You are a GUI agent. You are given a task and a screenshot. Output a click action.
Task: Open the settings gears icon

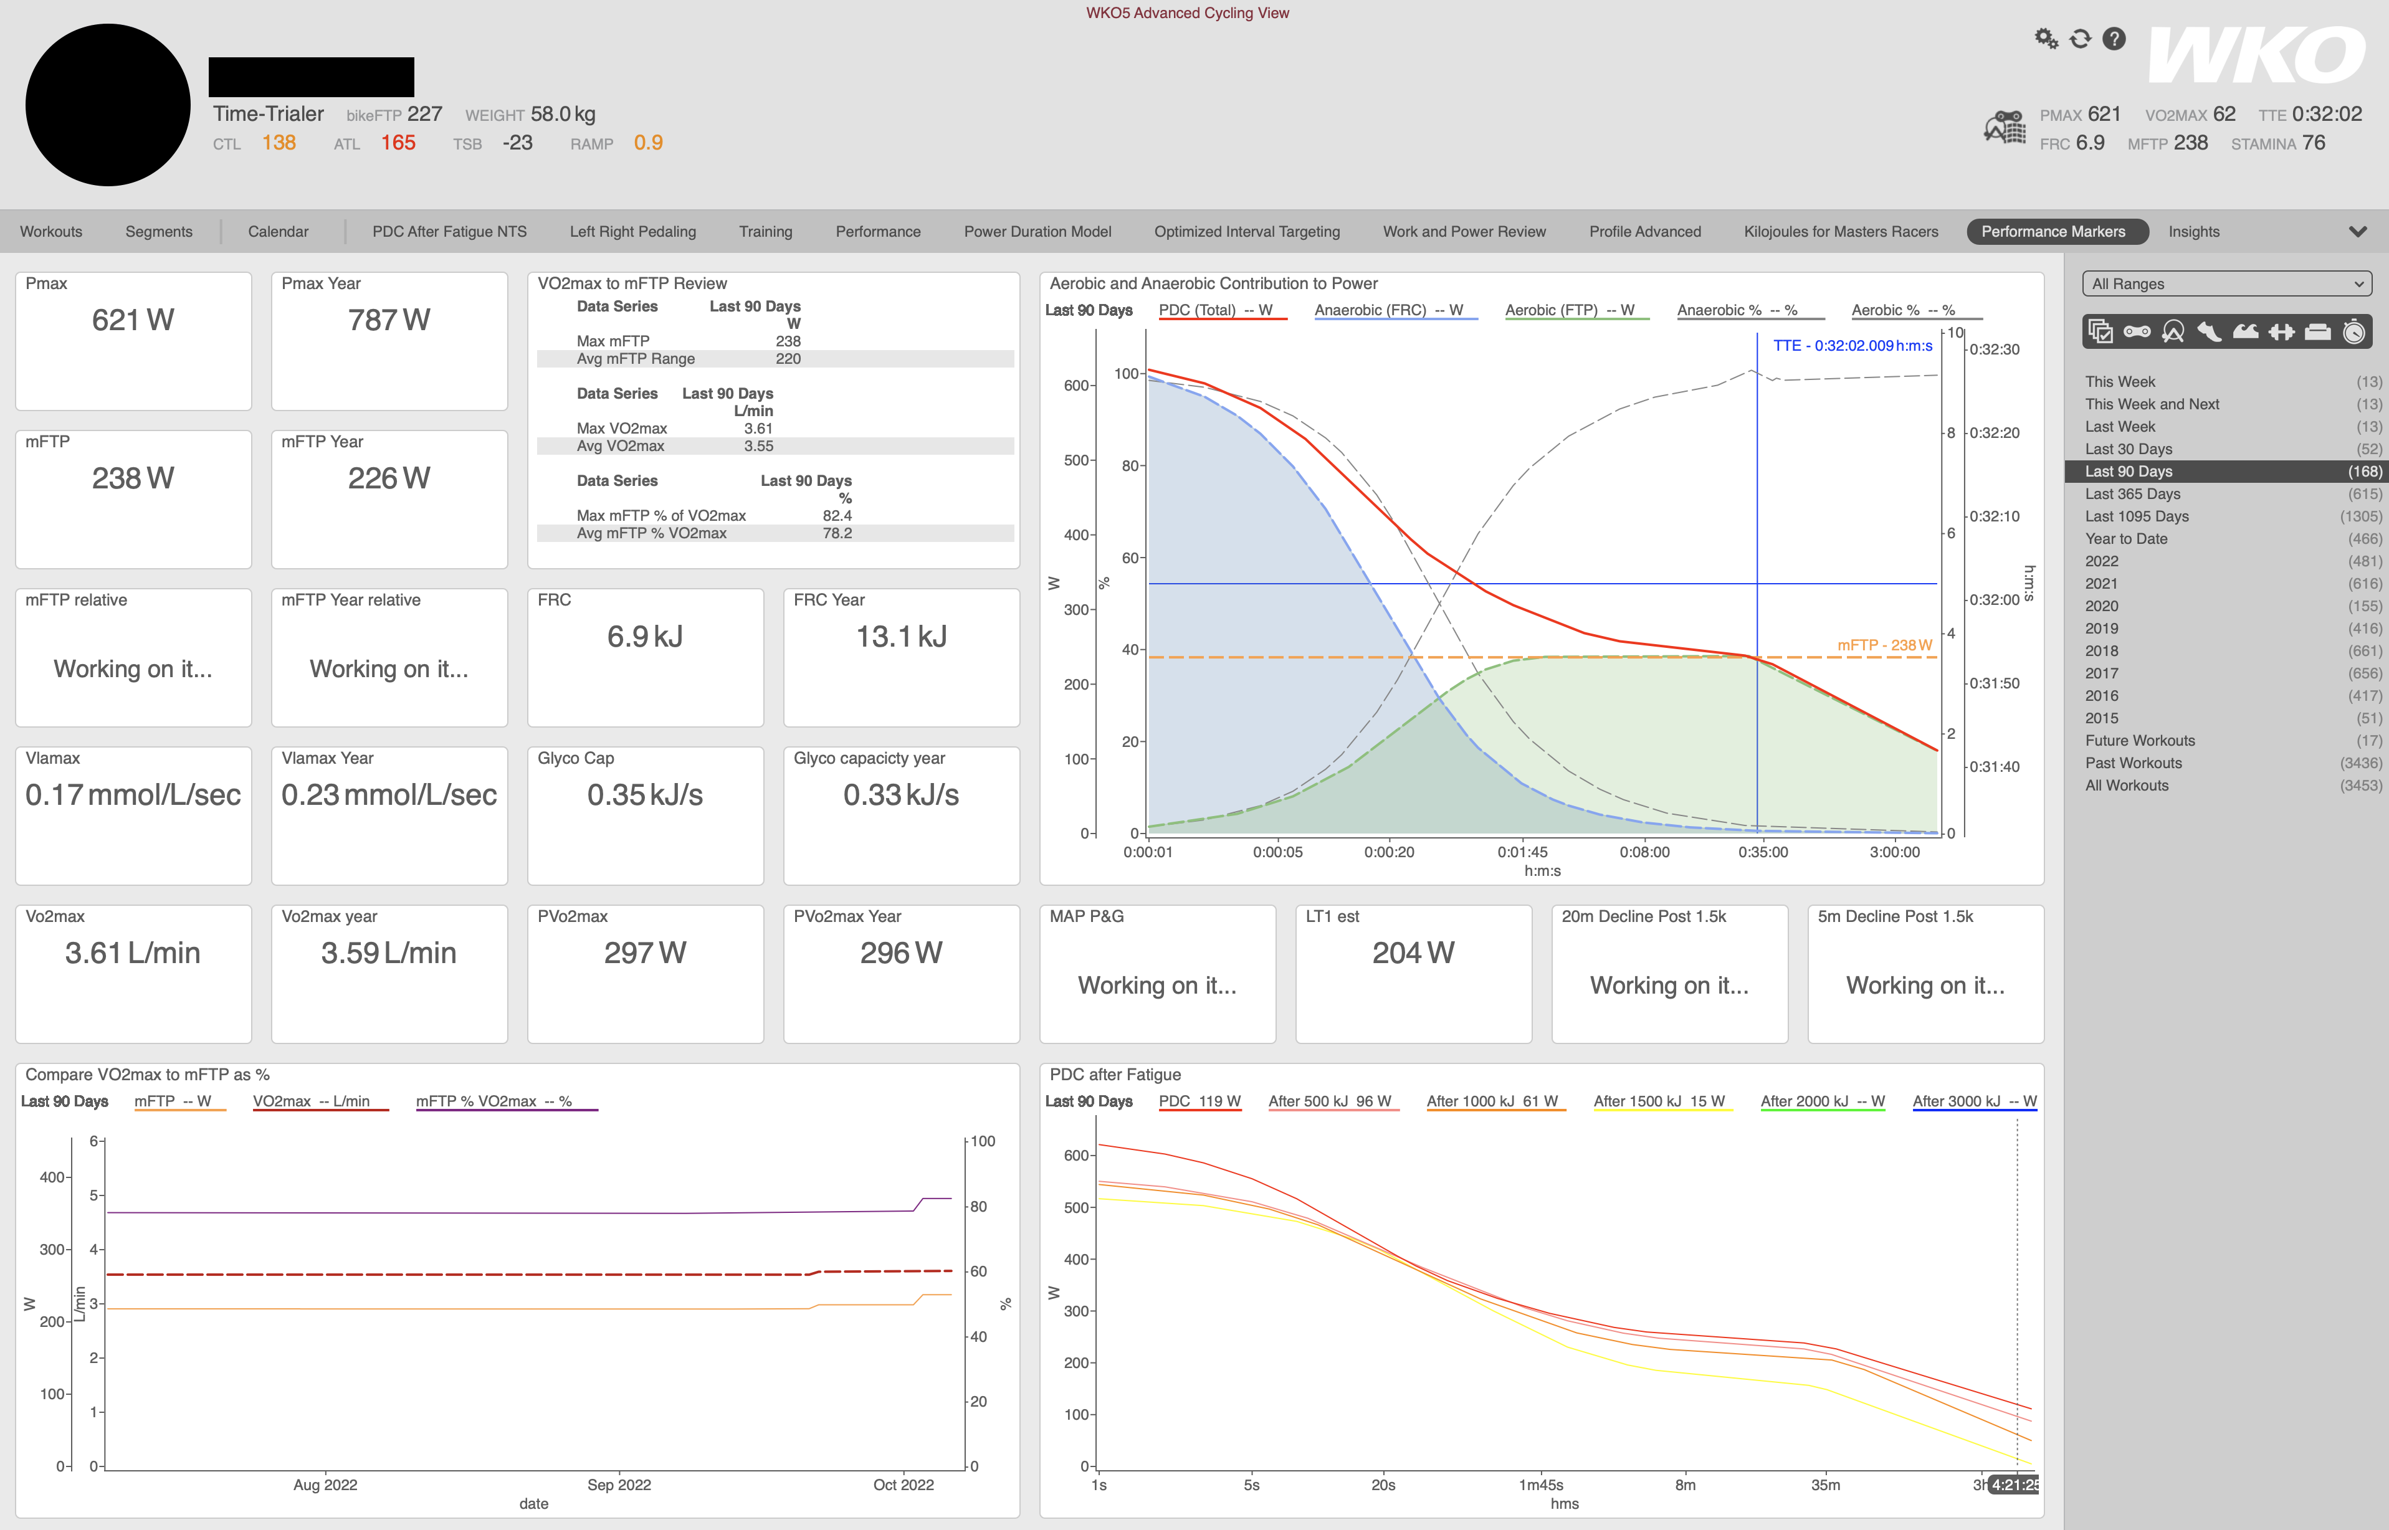(x=2046, y=39)
